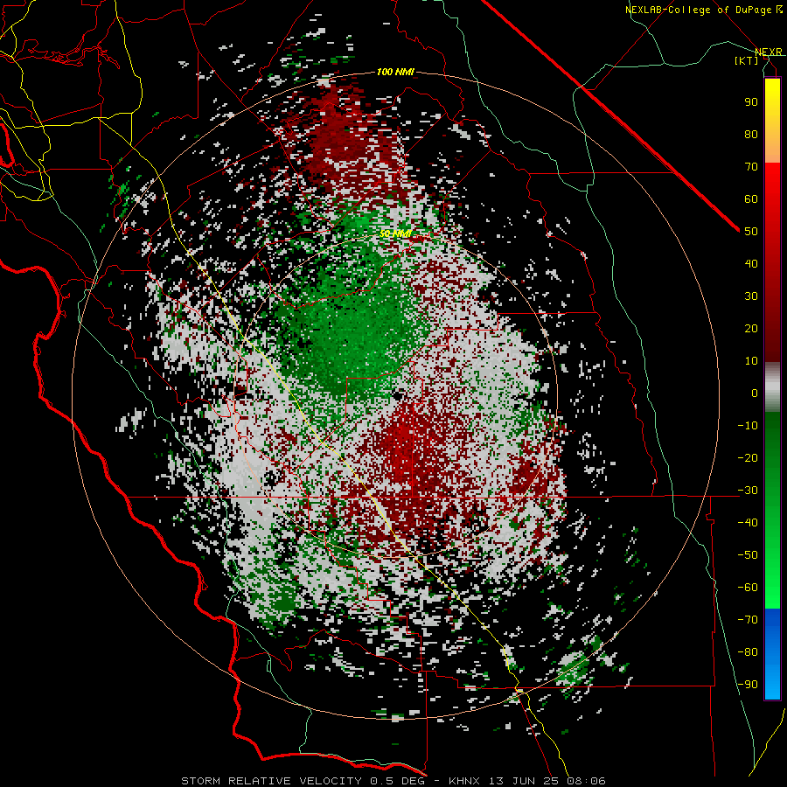Click the 70 value on the velocity scale

[751, 167]
